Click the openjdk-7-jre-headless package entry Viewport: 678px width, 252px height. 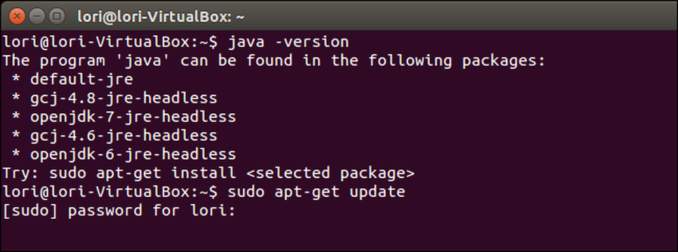(133, 117)
